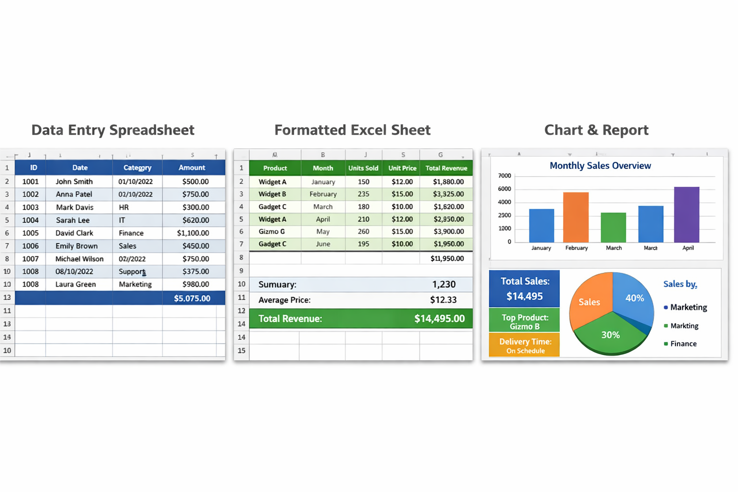738x492 pixels.
Task: Click the Delivery Time On Schedule tile
Action: (524, 345)
